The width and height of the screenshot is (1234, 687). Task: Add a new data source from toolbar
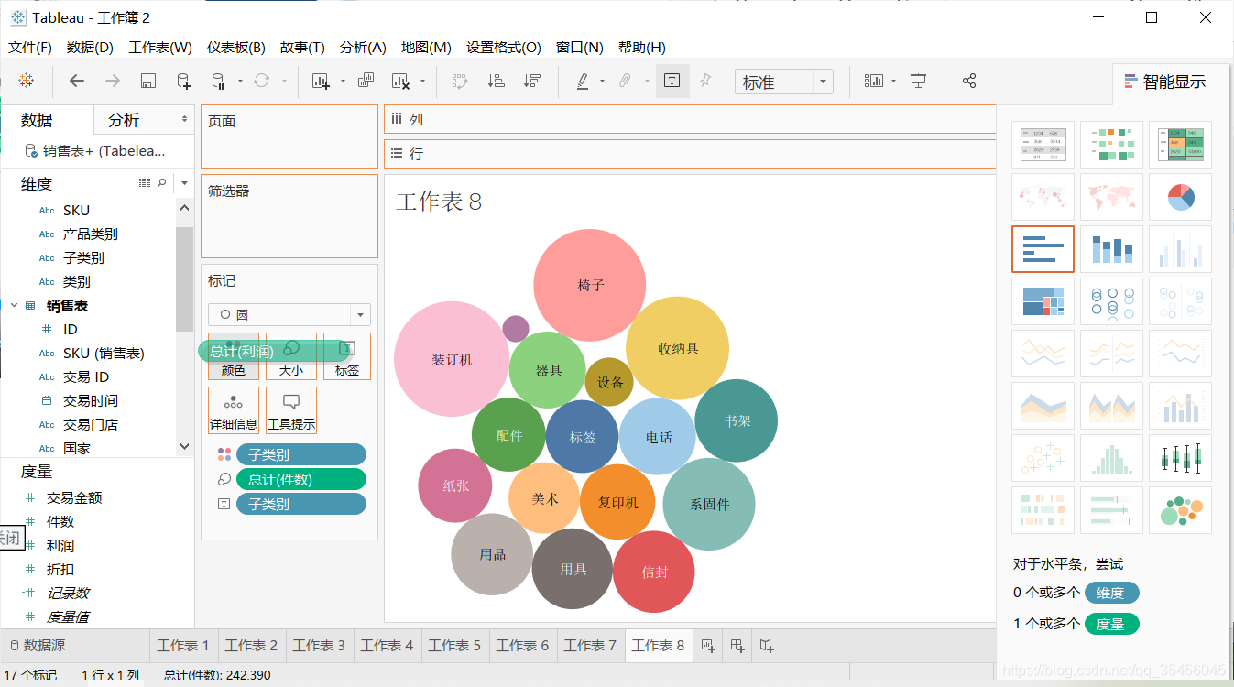point(183,82)
